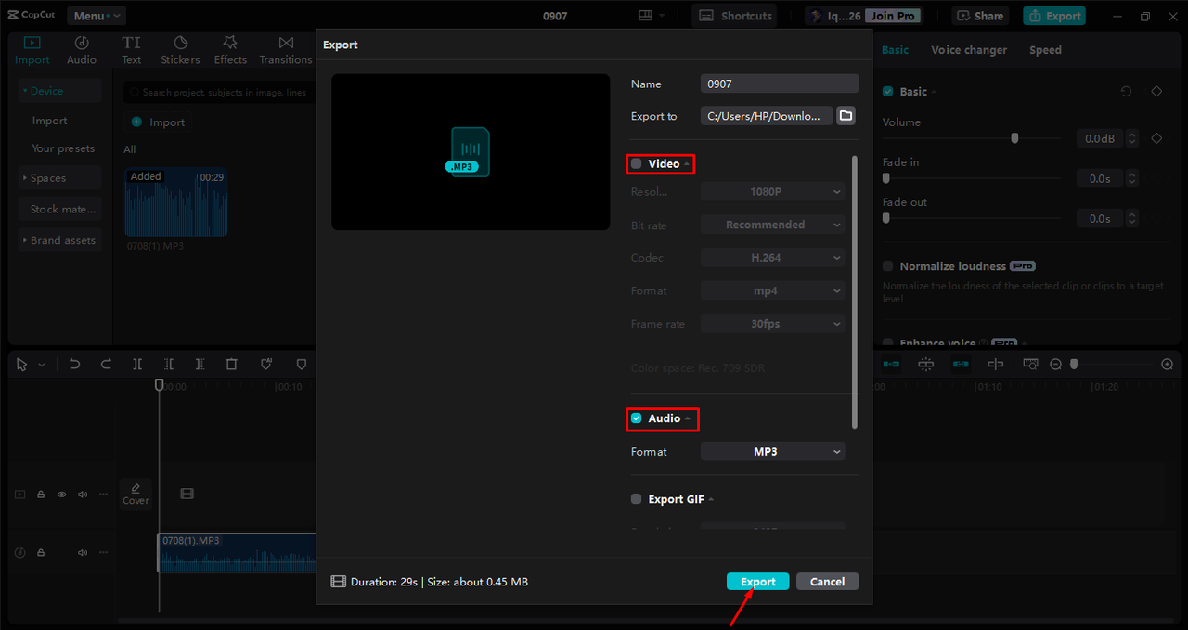Click the Delete left trim icon
Viewport: 1188px width, 630px height.
pyautogui.click(x=169, y=365)
